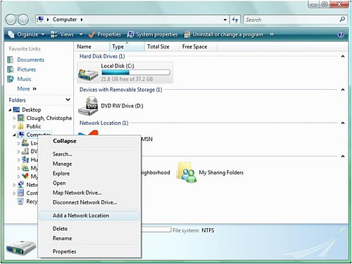
Task: Open the Views dropdown arrow
Action: point(81,34)
